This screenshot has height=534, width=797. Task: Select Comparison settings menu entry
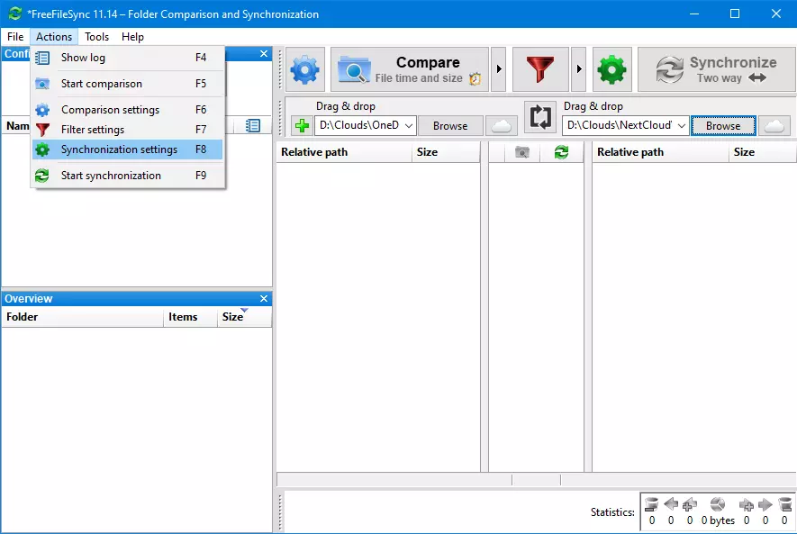coord(128,110)
